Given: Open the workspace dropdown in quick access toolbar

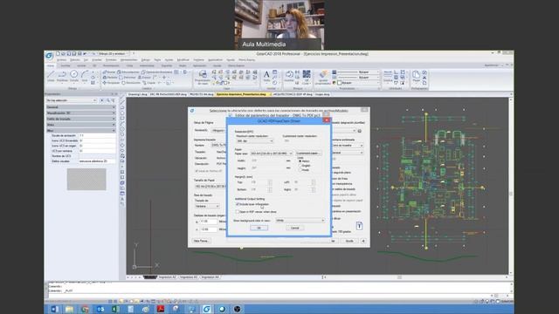Looking at the screenshot, I should [x=114, y=54].
